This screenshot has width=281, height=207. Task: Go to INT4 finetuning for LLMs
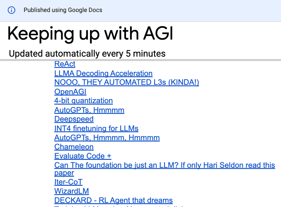pos(96,129)
